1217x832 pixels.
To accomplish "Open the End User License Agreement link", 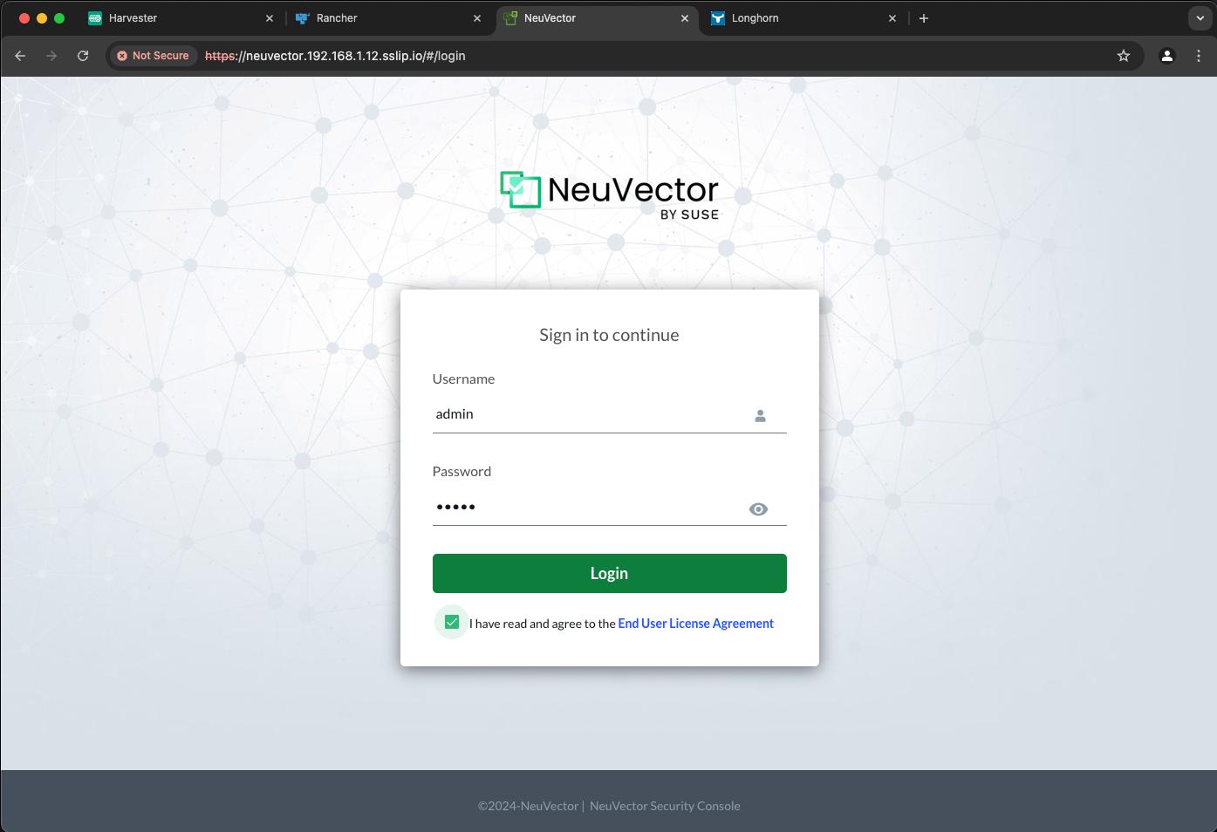I will [x=695, y=624].
